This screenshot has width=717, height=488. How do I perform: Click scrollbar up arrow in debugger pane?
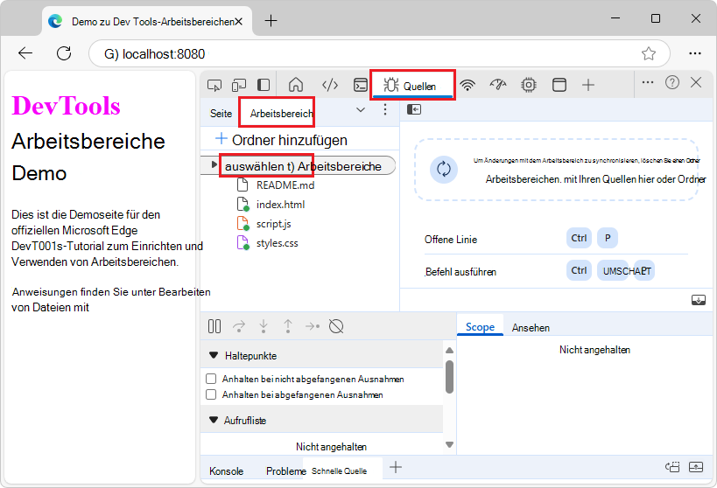(x=449, y=351)
